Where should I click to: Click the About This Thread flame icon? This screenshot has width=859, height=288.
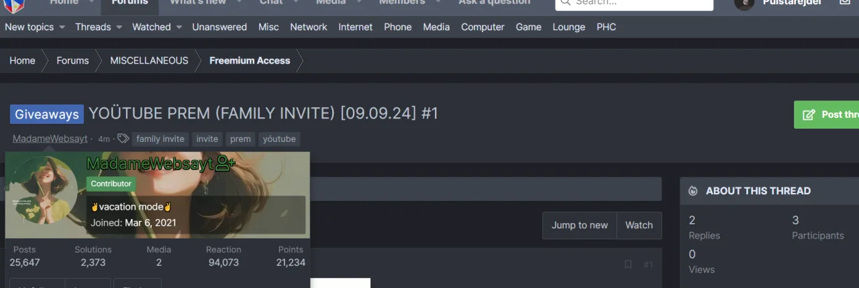693,191
